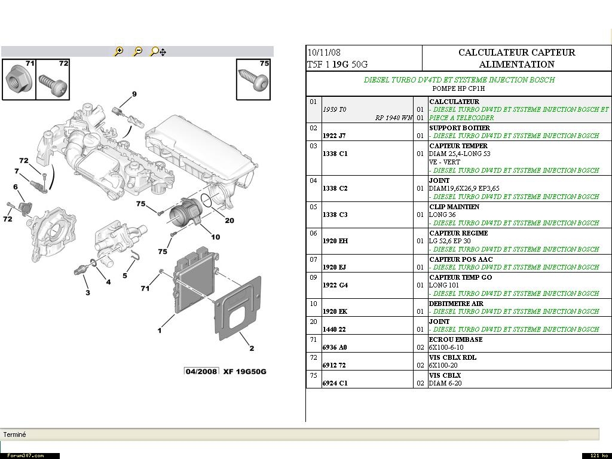Select part number 1920 EK DEBITMETRE AIR

coord(335,311)
